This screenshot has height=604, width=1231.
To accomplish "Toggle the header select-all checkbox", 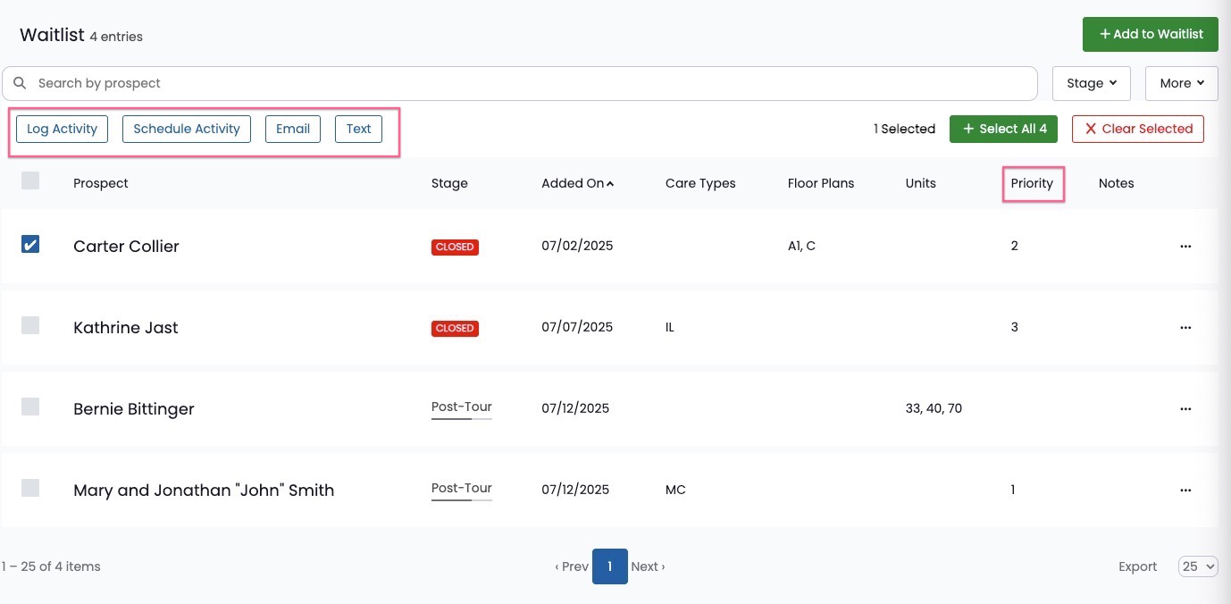I will click(x=30, y=180).
